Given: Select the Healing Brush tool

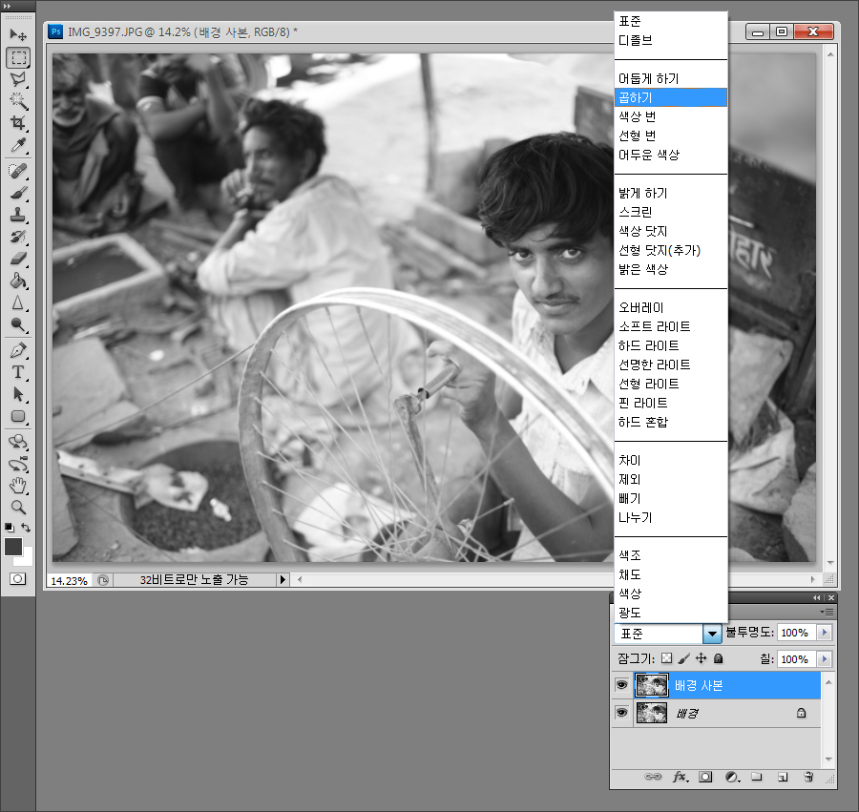Looking at the screenshot, I should pyautogui.click(x=18, y=171).
